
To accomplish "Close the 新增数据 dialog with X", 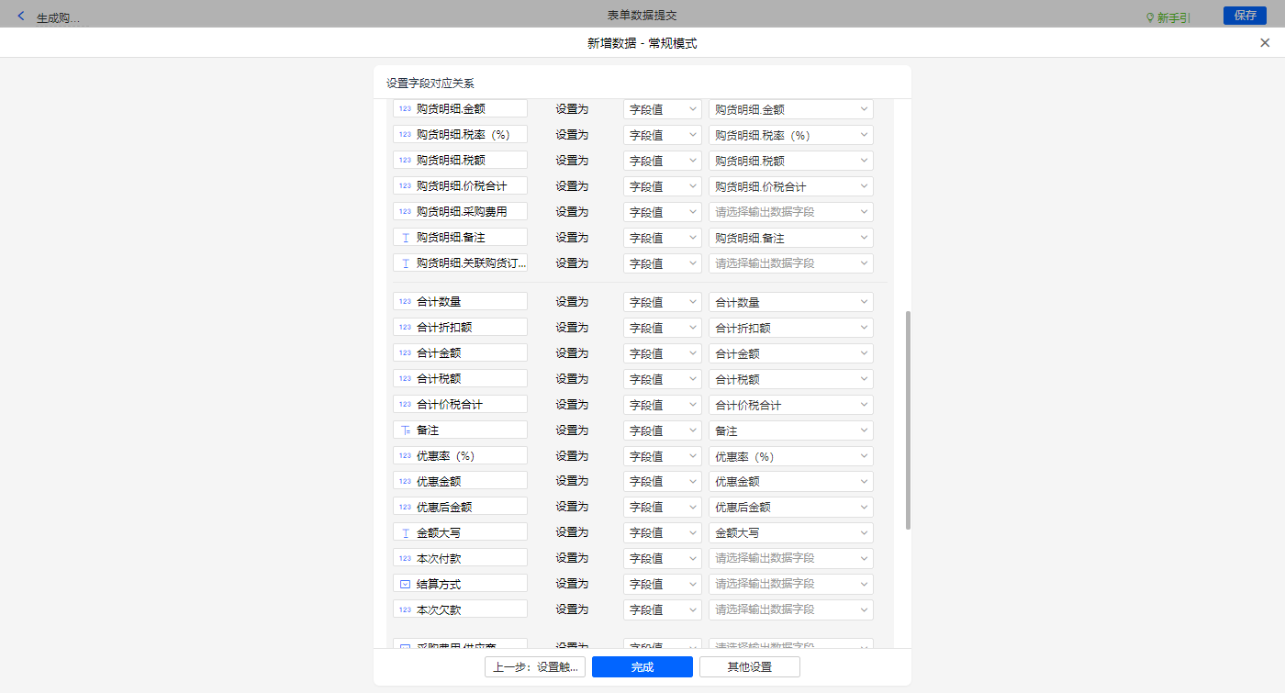I will (x=1265, y=43).
